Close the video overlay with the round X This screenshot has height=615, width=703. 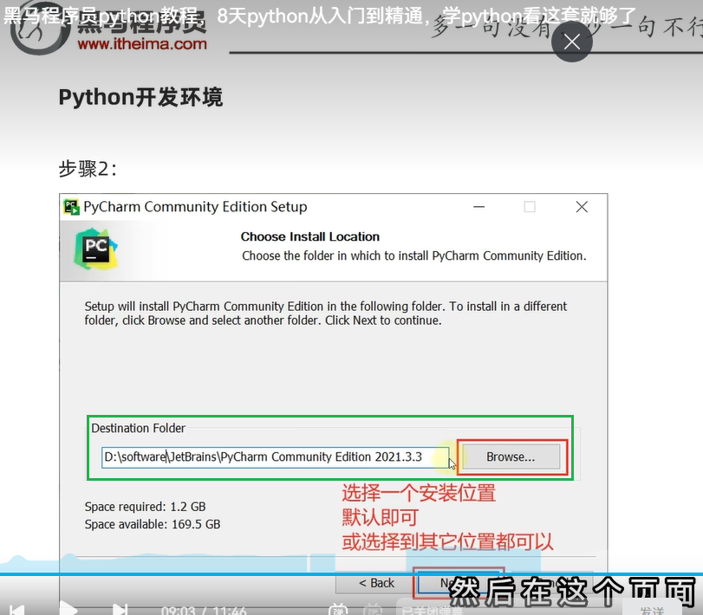[571, 42]
